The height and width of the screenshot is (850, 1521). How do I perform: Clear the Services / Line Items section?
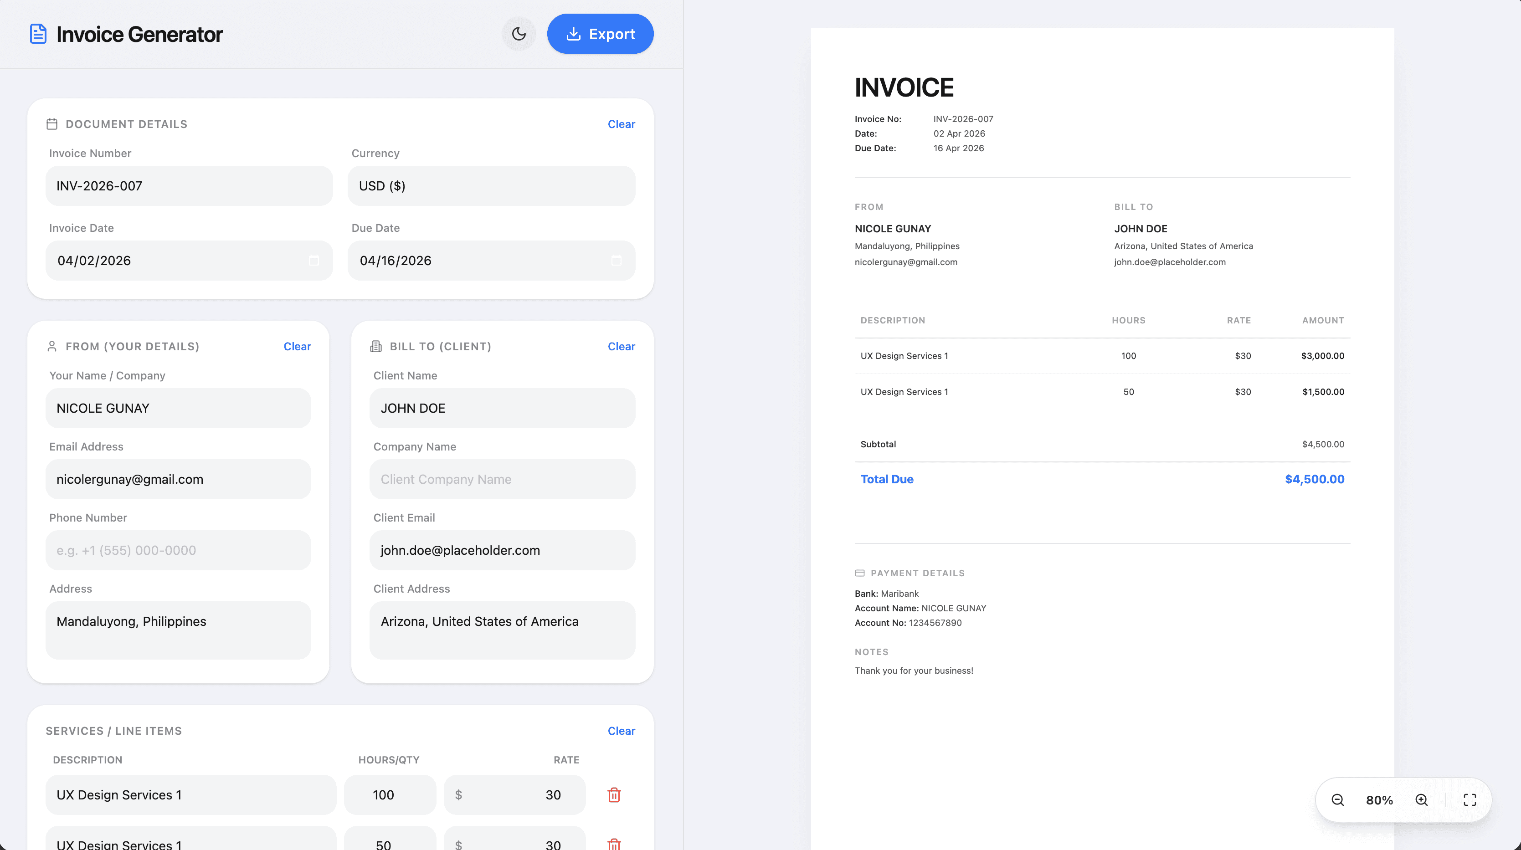[621, 731]
